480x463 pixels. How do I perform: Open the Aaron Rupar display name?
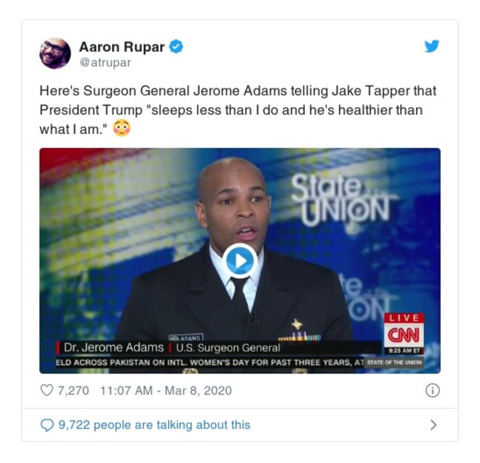pos(122,47)
